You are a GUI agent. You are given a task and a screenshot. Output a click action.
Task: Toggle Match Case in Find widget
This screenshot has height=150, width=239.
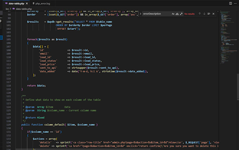[173, 14]
